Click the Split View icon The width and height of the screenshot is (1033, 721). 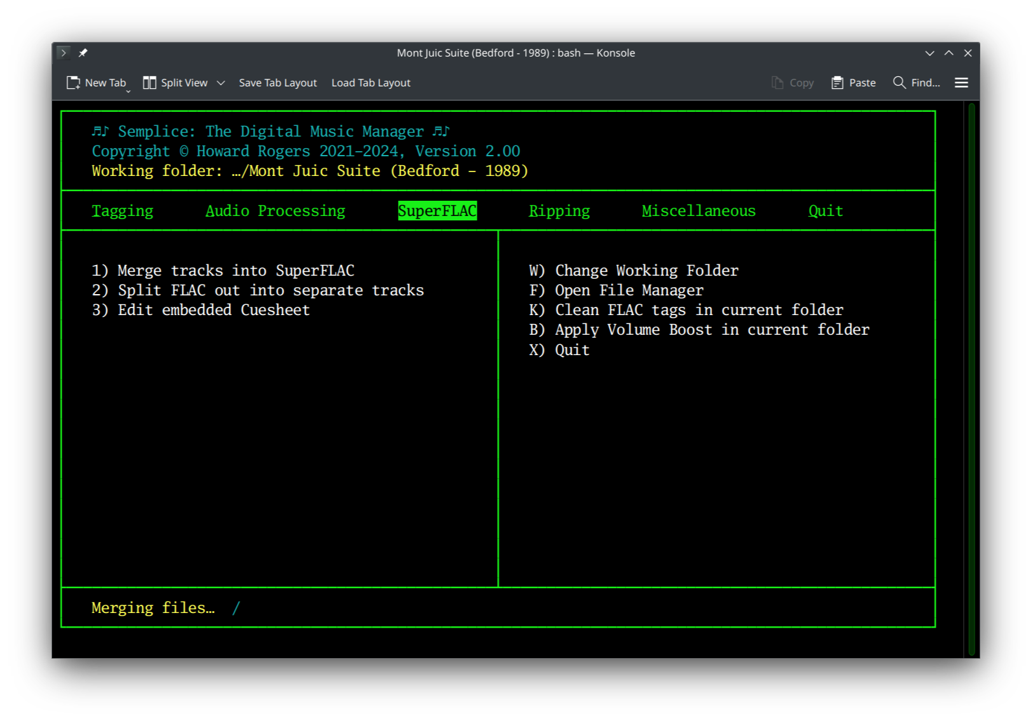(x=150, y=82)
